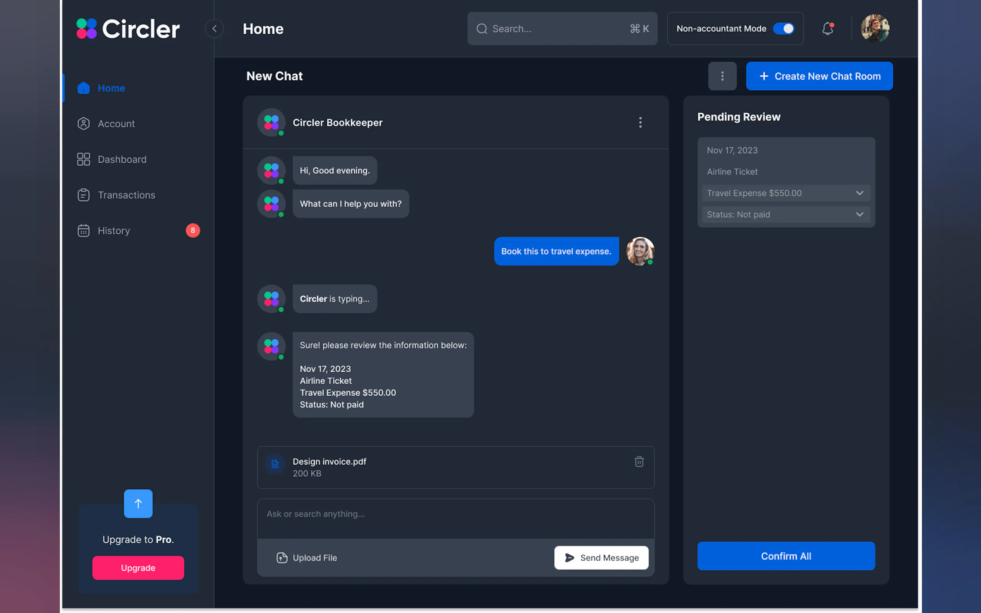Click Create New Chat Room button
Viewport: 981px width, 613px height.
(819, 76)
